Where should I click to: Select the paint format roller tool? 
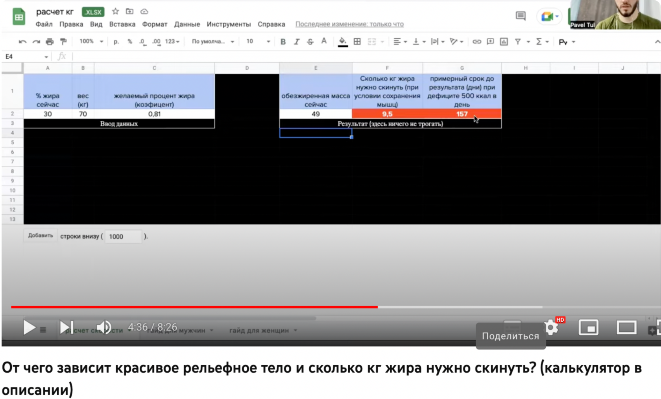tap(63, 42)
